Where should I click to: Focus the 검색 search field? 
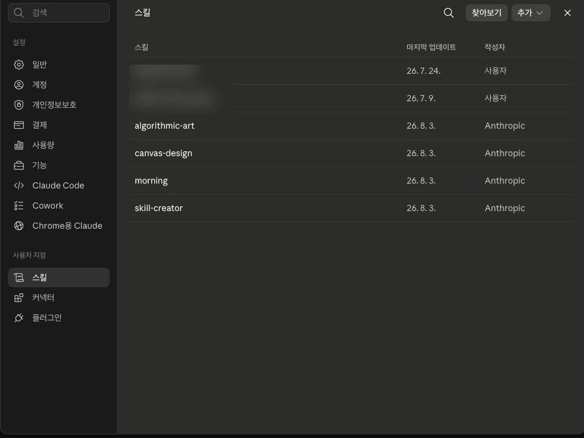59,13
